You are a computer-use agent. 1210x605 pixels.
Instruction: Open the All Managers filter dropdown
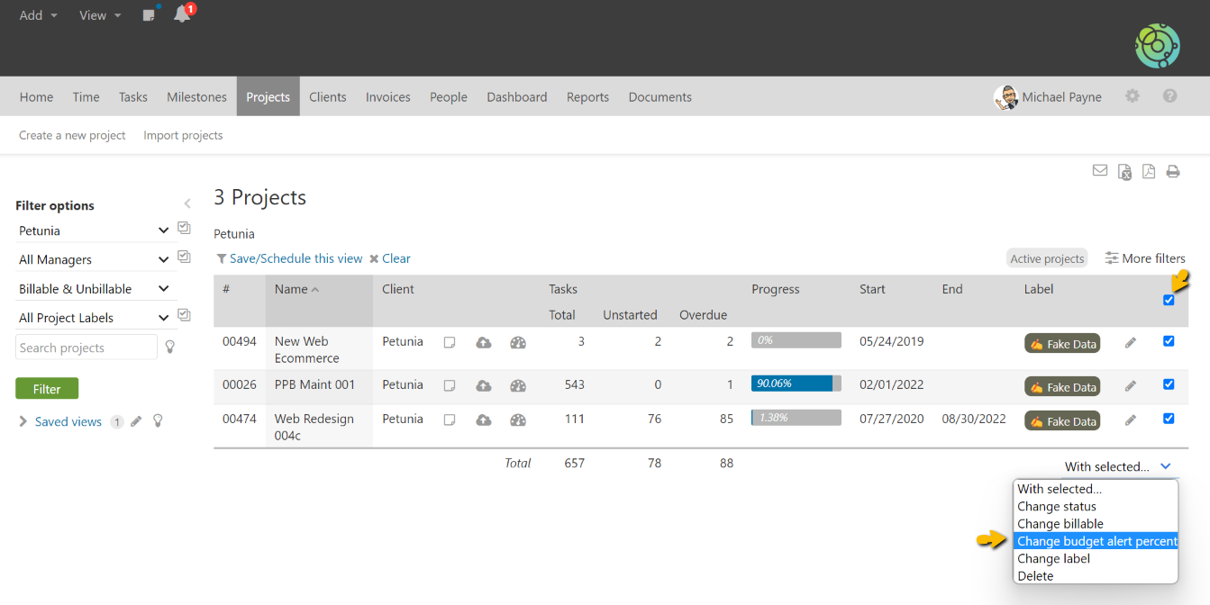click(x=94, y=259)
